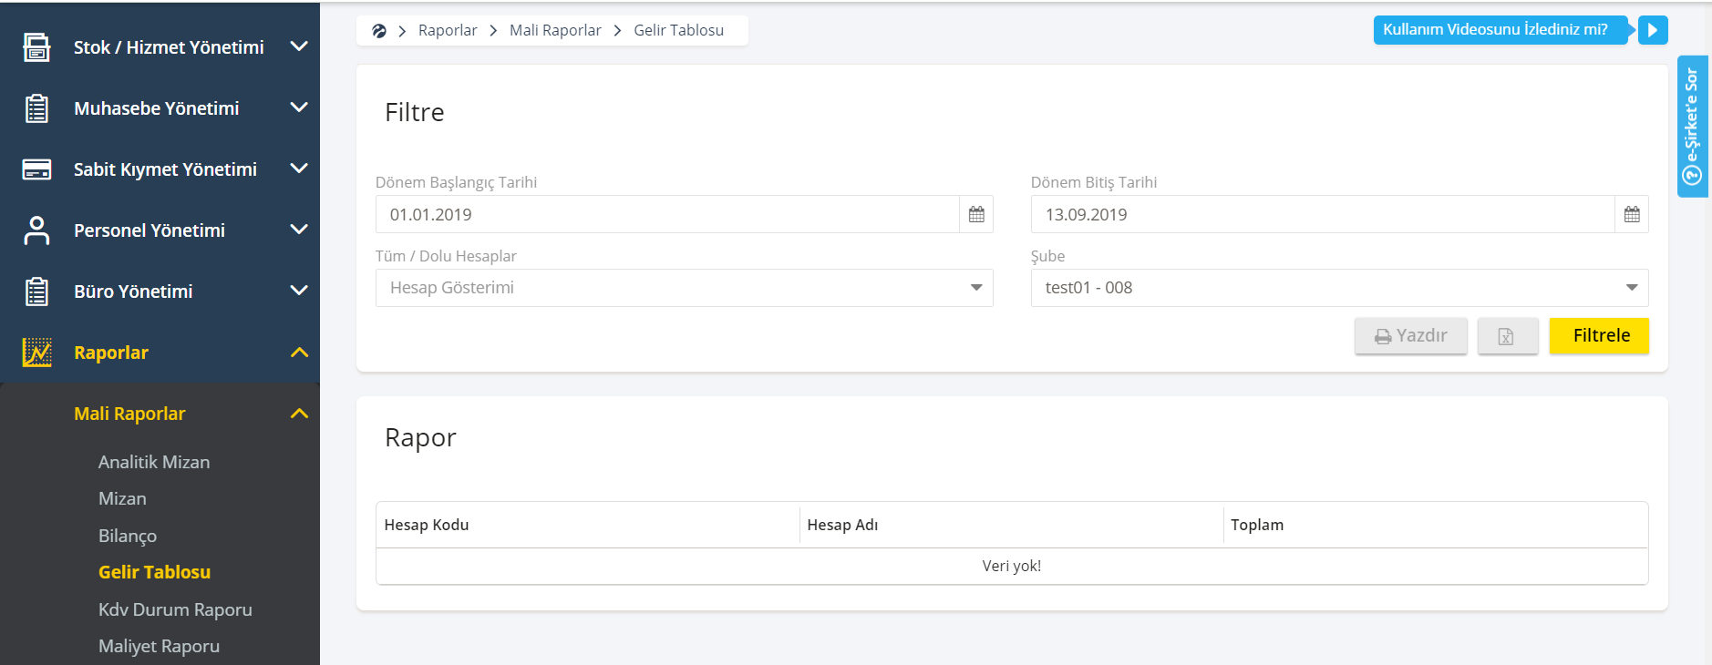Click Gelir Tablosu breadcrumb
This screenshot has height=665, width=1712.
coord(678,30)
